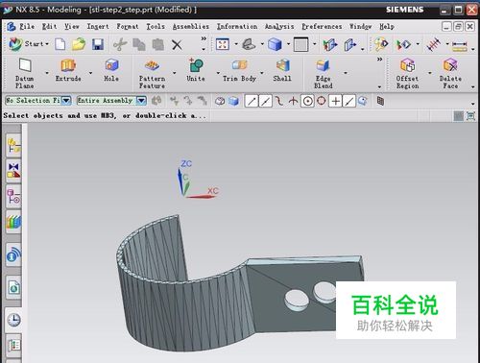Select the Edge Blend tool

tap(324, 74)
